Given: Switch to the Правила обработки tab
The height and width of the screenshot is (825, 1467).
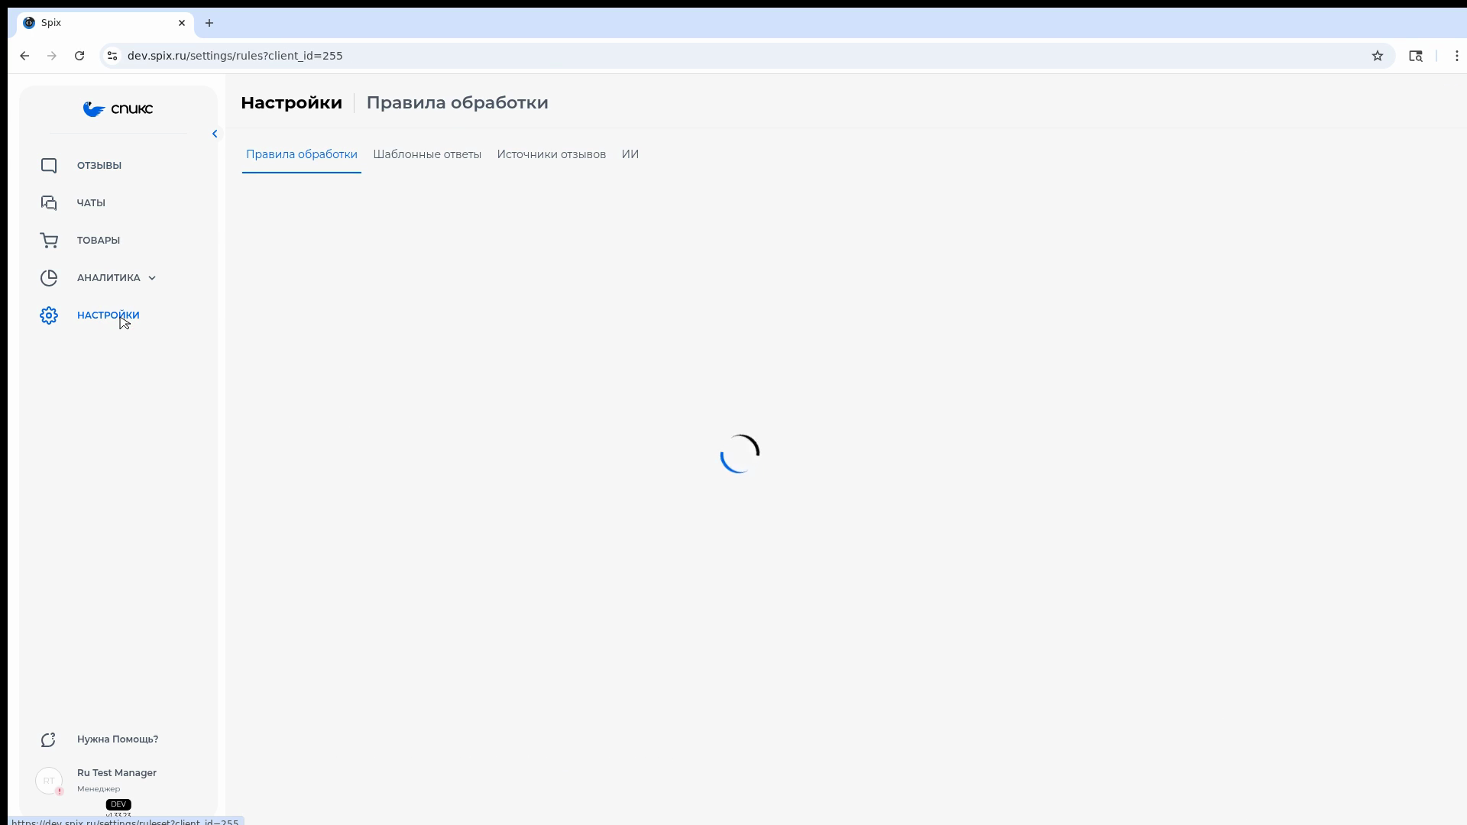Looking at the screenshot, I should point(302,154).
